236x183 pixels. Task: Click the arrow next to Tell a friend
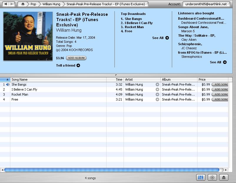coord(78,65)
